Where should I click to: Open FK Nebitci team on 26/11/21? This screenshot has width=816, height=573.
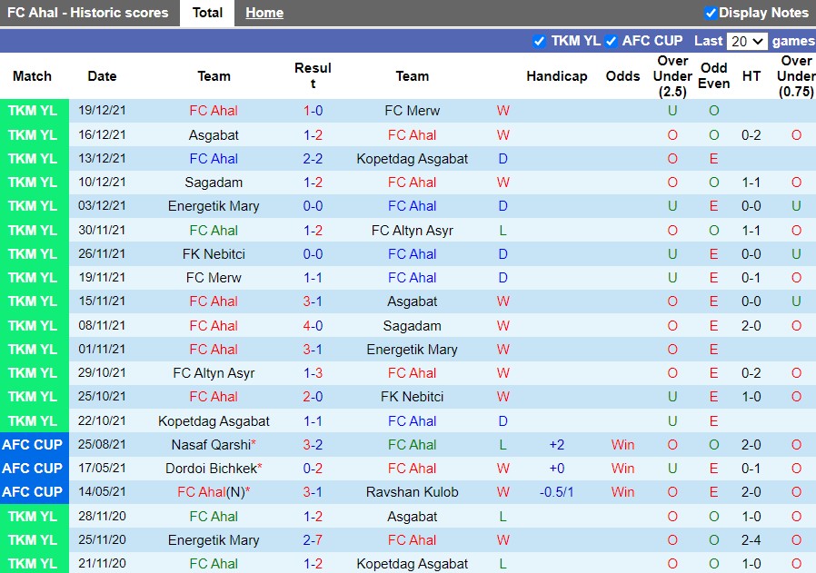click(x=214, y=254)
